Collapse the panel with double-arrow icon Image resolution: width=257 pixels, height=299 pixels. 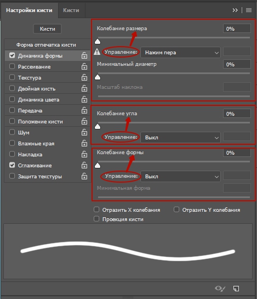tap(235, 10)
